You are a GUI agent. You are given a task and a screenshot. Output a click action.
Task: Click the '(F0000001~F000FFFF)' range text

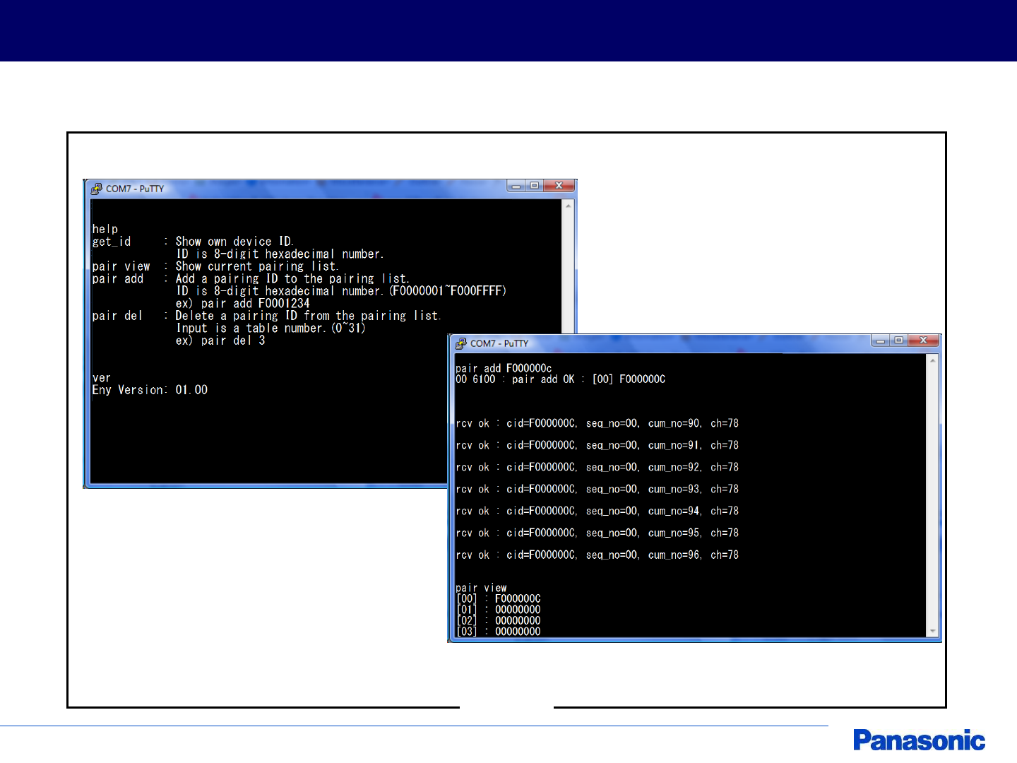(448, 291)
